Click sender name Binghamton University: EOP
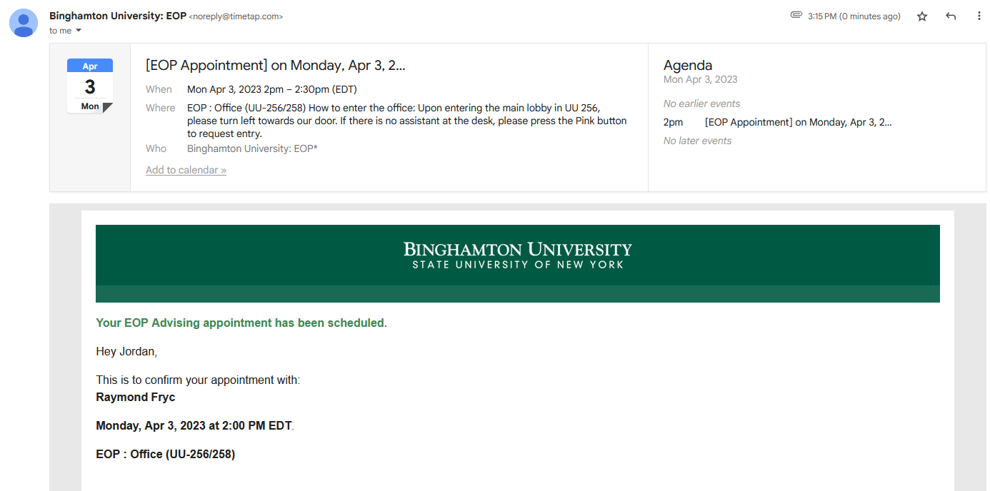 point(117,16)
